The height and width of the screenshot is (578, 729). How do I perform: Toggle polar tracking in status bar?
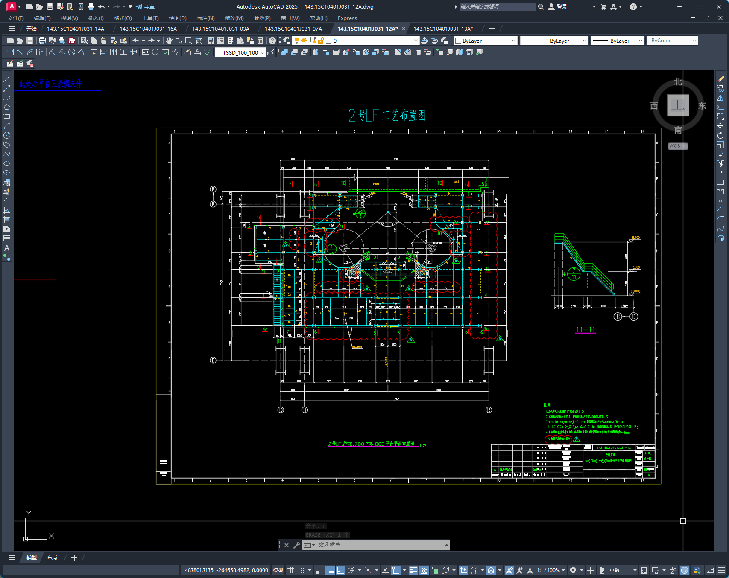351,570
